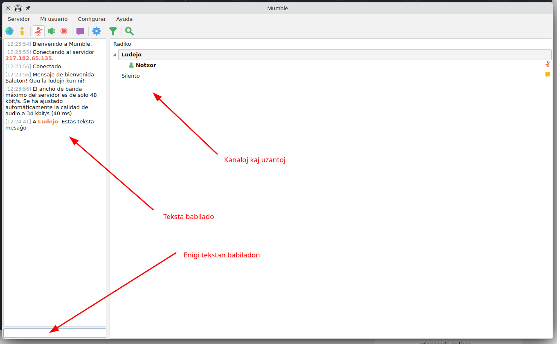This screenshot has width=557, height=344.
Task: Open settings with the blue gear icon
Action: [x=97, y=31]
